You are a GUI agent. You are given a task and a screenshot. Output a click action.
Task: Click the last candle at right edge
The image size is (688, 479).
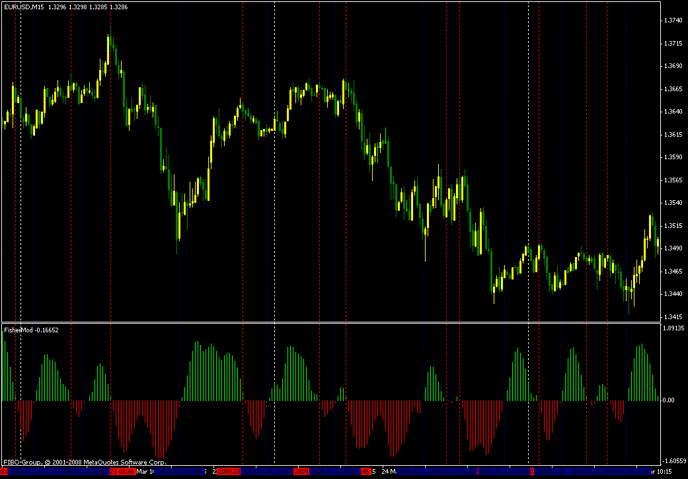657,244
